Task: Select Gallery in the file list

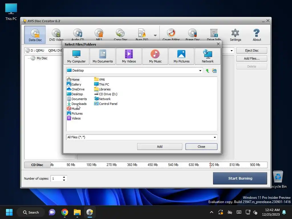Action: pos(74,84)
